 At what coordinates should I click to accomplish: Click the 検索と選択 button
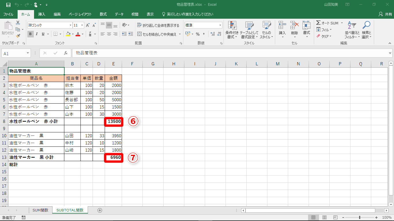(367, 30)
